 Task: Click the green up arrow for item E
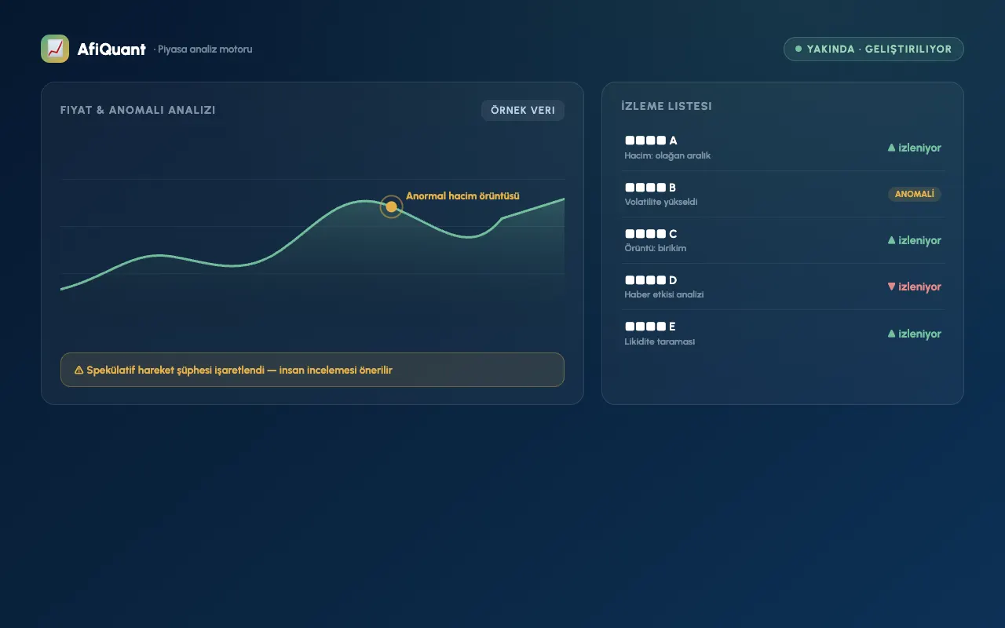(891, 334)
